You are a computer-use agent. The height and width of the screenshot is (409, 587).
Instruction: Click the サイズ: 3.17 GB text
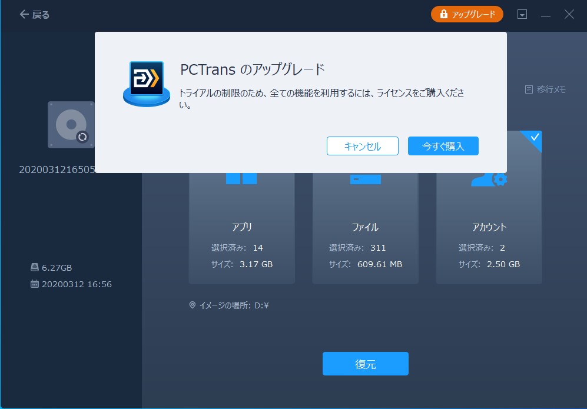pos(242,264)
